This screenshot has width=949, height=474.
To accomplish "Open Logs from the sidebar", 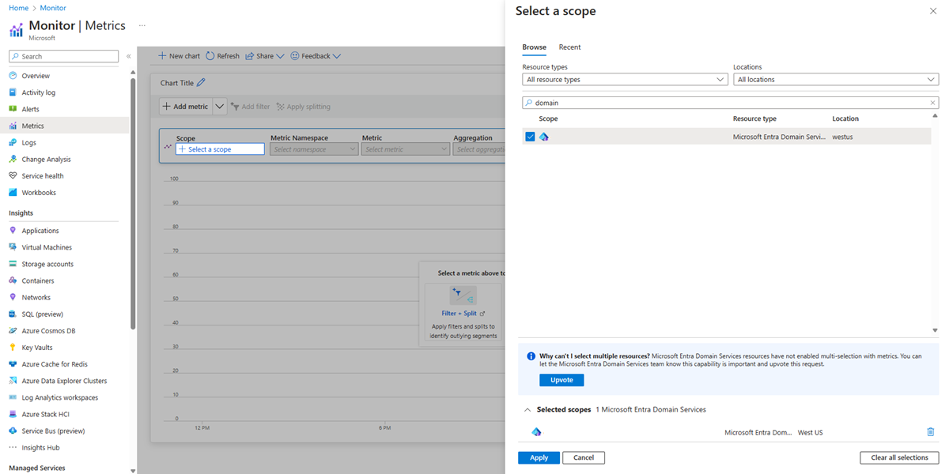I will [28, 143].
